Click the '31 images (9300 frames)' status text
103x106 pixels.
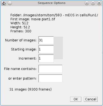click(30, 89)
